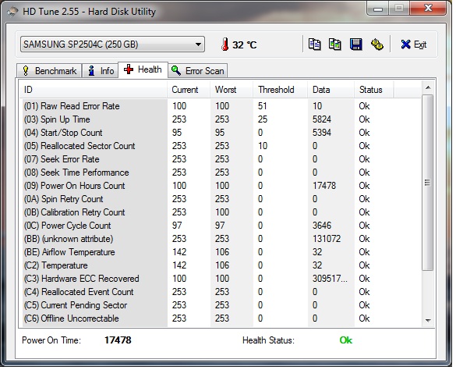The image size is (456, 370).
Task: Open the SAMSUNG SP2504C drive dropdown
Action: pos(112,44)
